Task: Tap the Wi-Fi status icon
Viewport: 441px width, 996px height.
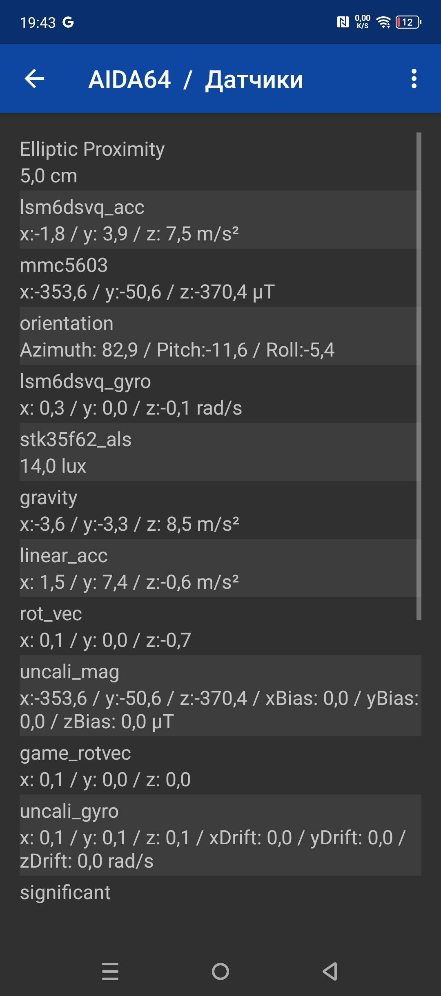Action: click(383, 22)
